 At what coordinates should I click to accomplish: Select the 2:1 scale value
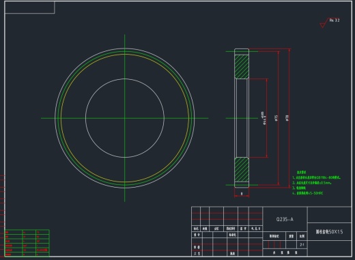(302, 245)
